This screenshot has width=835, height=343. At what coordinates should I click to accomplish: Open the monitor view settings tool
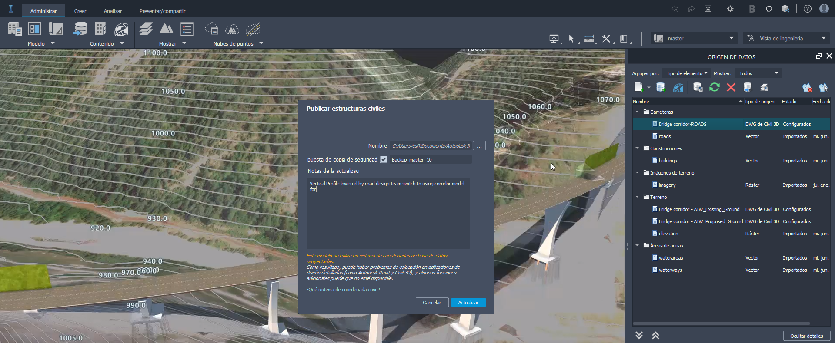(x=554, y=39)
